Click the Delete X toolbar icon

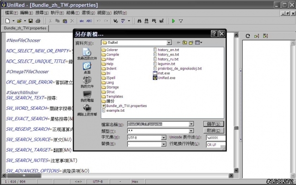pyautogui.click(x=72, y=21)
